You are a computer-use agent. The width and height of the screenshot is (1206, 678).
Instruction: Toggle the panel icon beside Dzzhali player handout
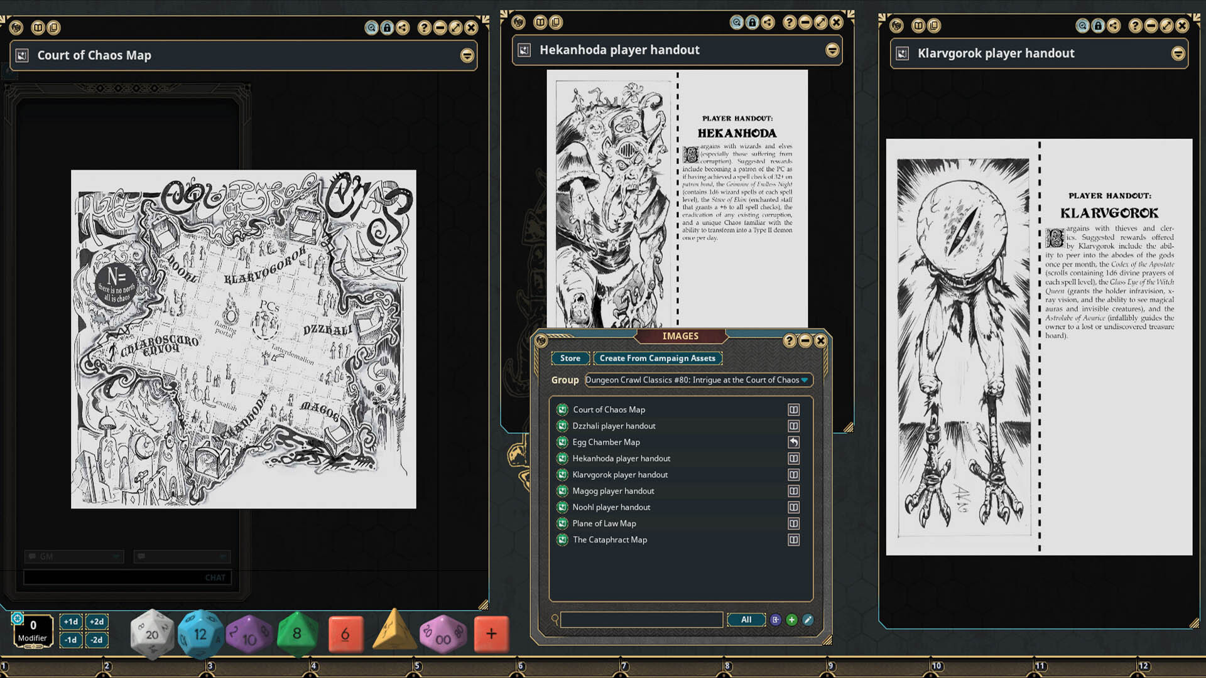click(x=794, y=426)
